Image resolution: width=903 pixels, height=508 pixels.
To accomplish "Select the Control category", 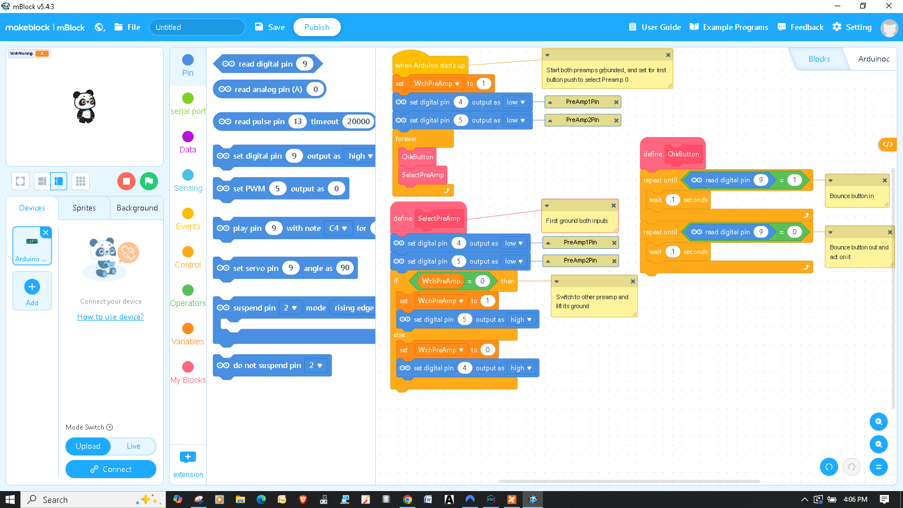I will 188,257.
